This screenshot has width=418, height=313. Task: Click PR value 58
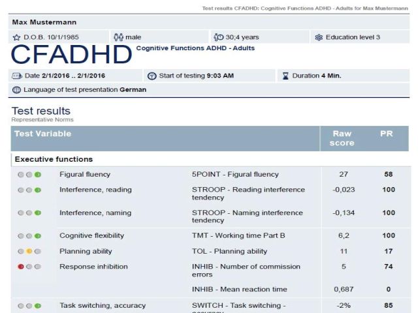389,174
